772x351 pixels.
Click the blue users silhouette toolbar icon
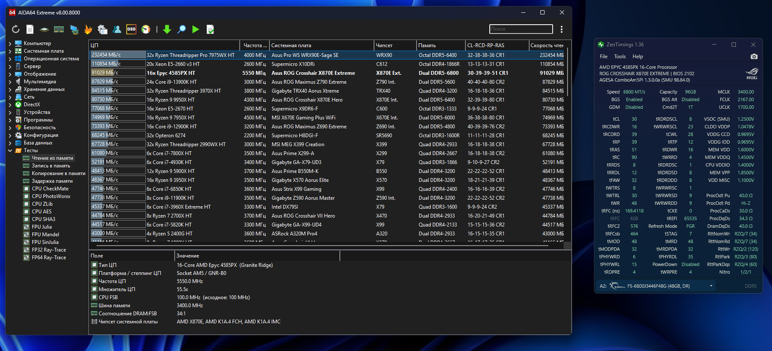(117, 29)
